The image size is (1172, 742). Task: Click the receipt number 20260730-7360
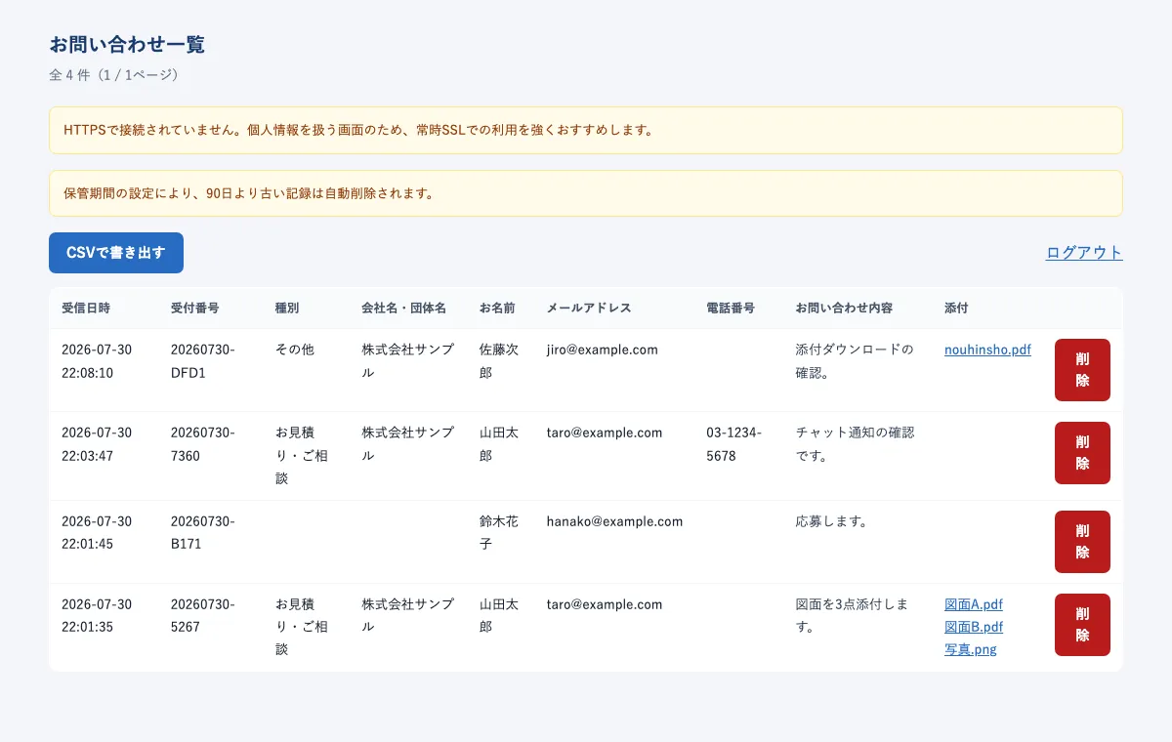pos(203,444)
